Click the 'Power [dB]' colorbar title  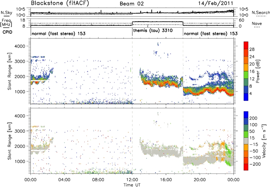pos(258,71)
